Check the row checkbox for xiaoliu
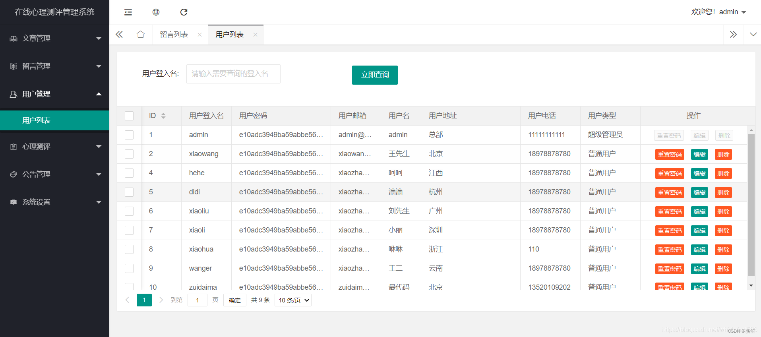The image size is (761, 337). (129, 211)
